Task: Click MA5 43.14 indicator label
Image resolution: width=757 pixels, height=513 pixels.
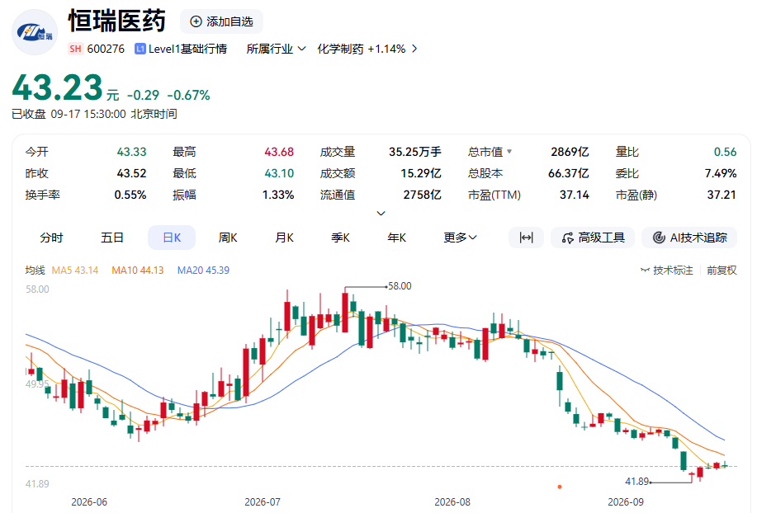Action: 75,271
